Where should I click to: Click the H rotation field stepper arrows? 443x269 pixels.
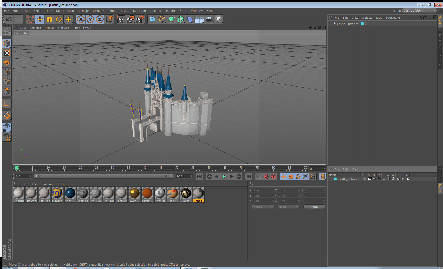[324, 190]
